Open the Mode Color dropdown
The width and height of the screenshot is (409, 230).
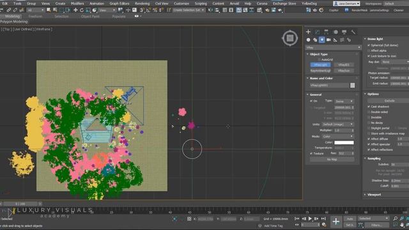coord(338,136)
